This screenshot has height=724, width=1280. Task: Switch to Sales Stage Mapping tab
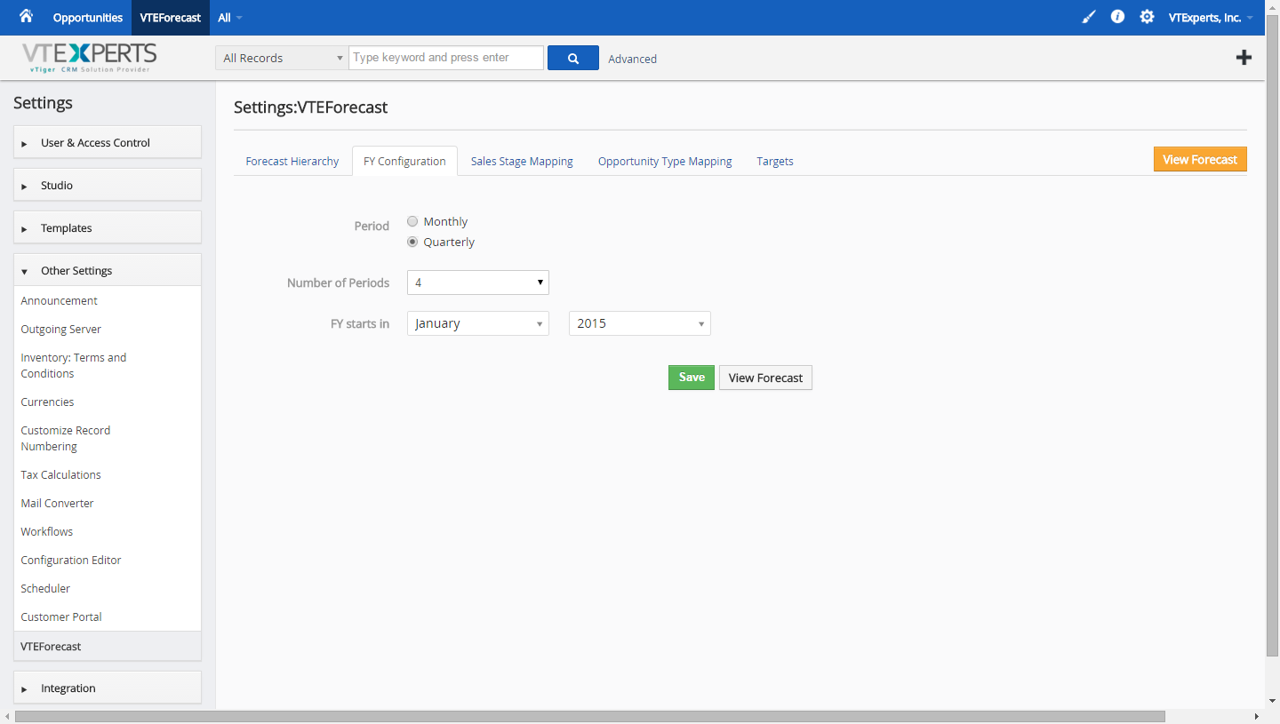tap(522, 161)
